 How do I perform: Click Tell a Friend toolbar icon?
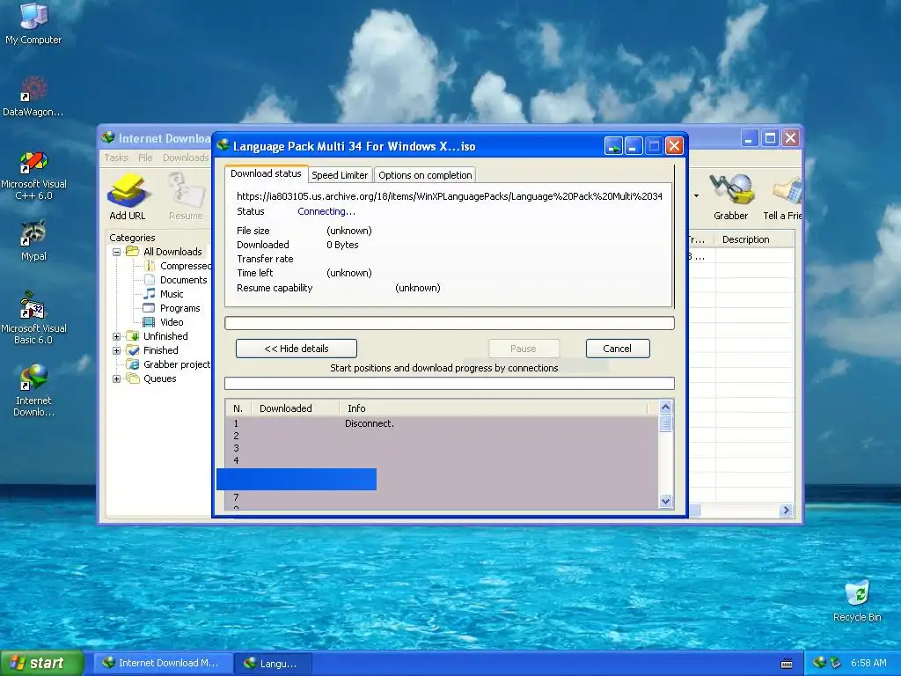(x=782, y=197)
